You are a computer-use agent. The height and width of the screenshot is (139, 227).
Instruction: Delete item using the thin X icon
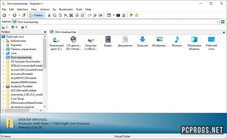pos(66,15)
